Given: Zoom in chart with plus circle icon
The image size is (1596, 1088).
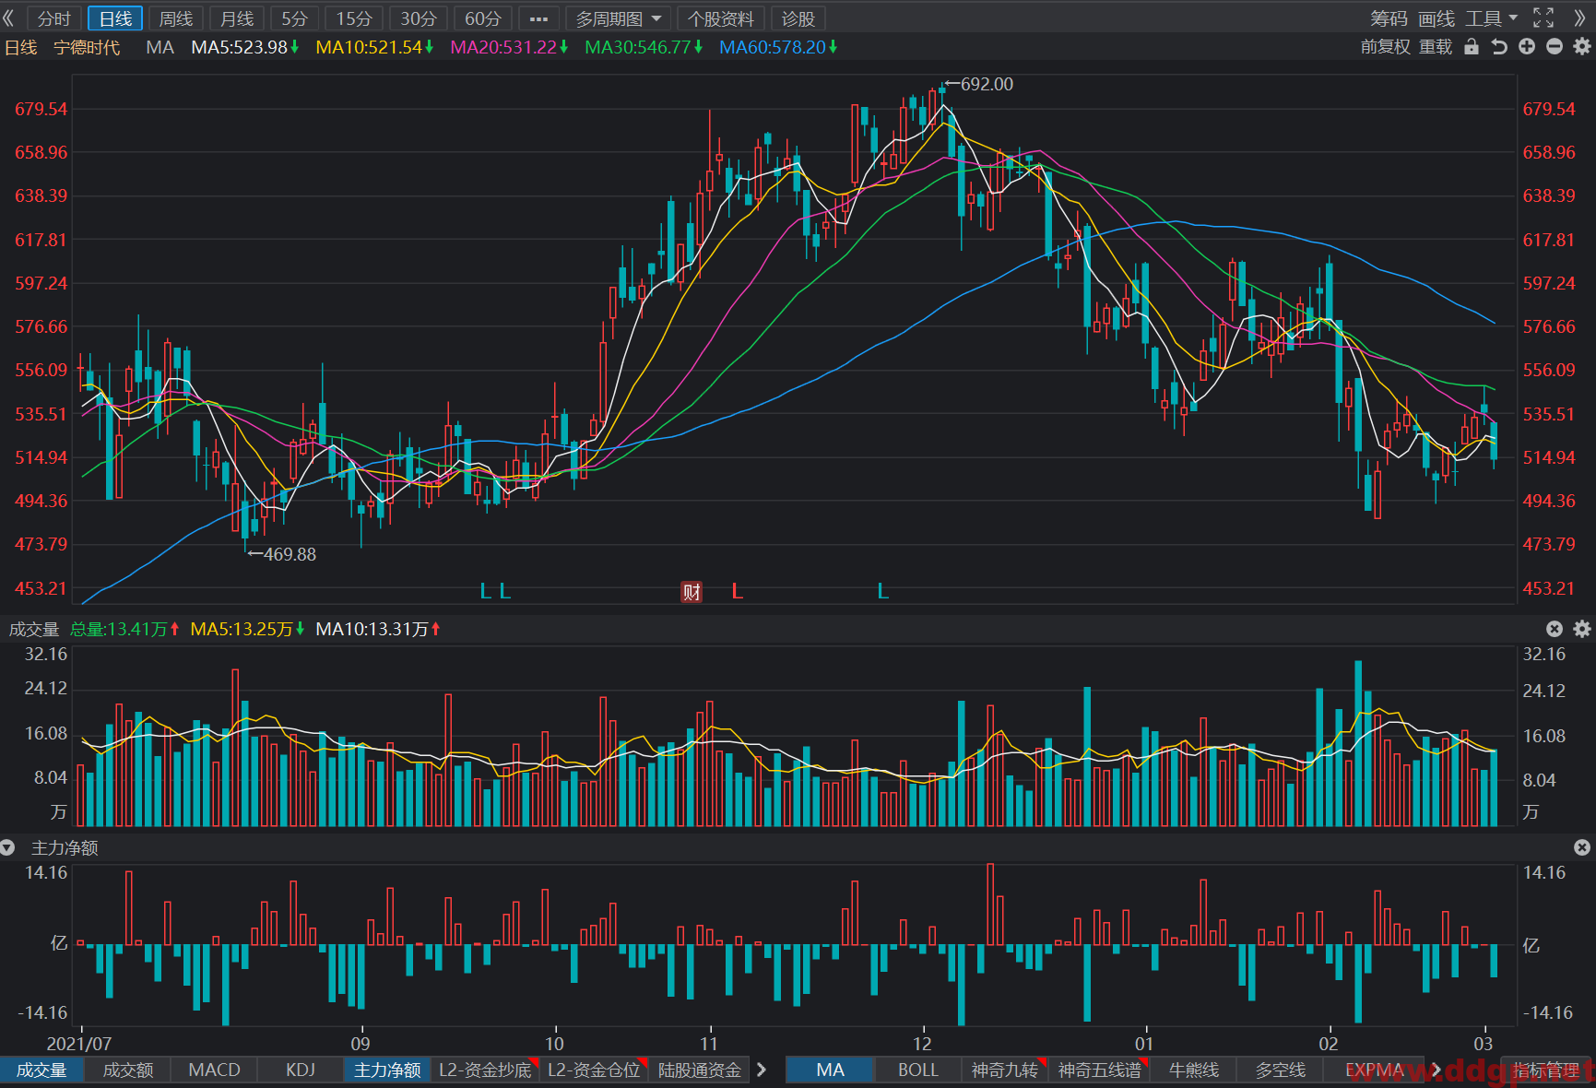Looking at the screenshot, I should [1527, 47].
